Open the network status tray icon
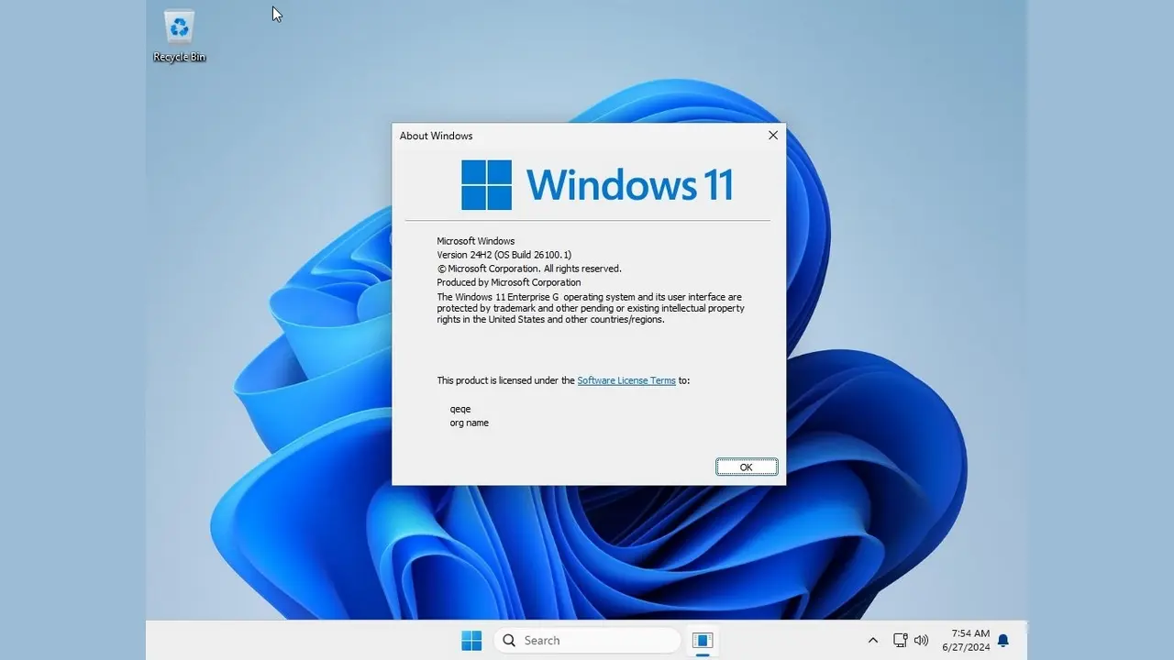 [900, 640]
